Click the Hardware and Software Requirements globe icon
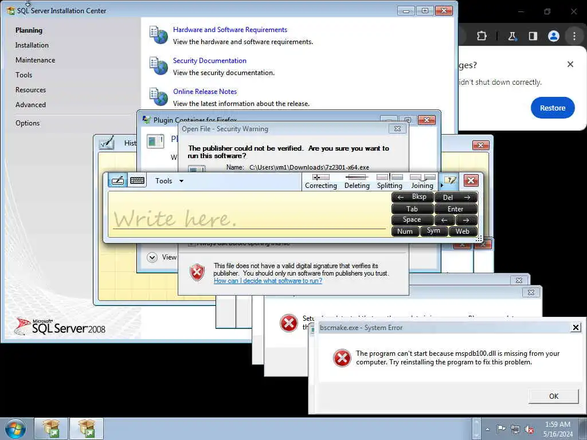The image size is (587, 440). [159, 35]
